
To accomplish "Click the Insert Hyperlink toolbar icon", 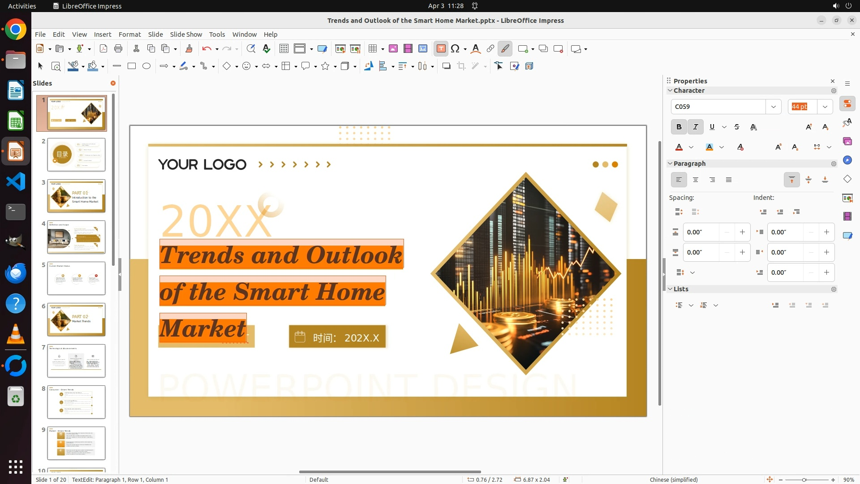I will coord(490,49).
